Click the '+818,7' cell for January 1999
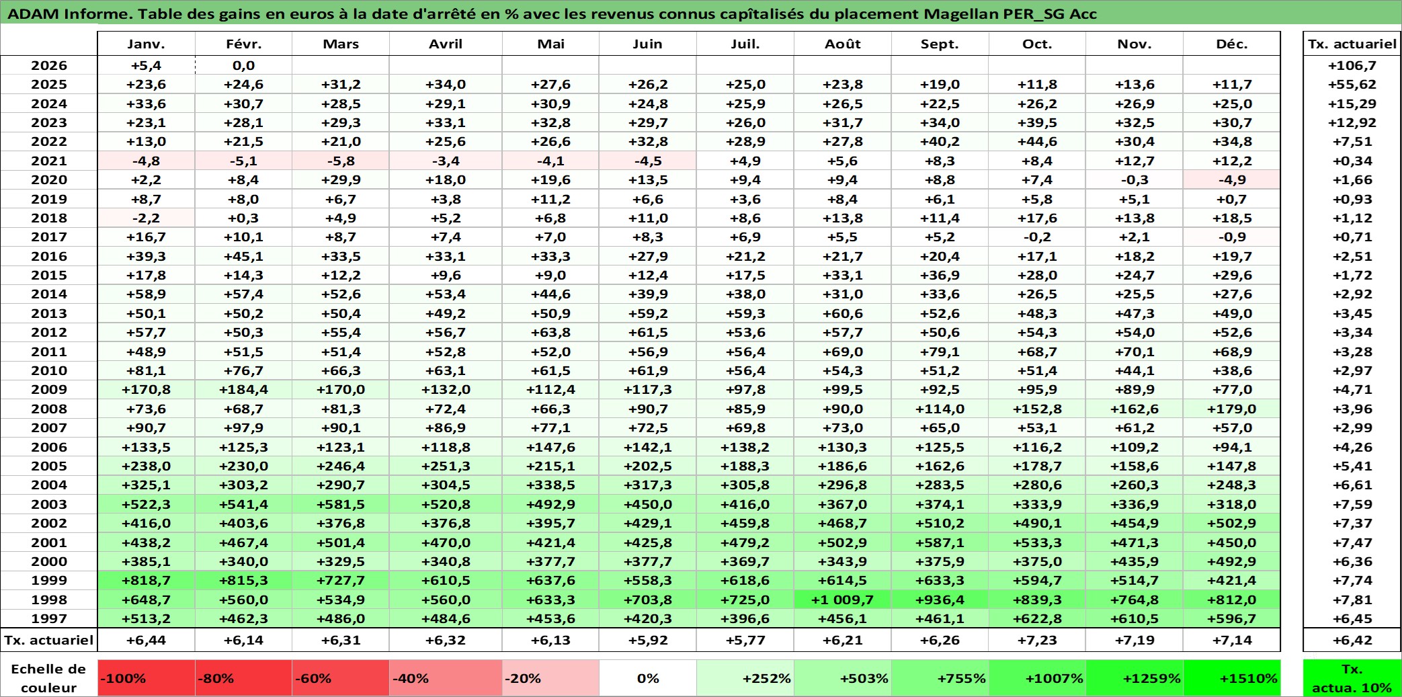This screenshot has width=1402, height=697. click(x=146, y=581)
